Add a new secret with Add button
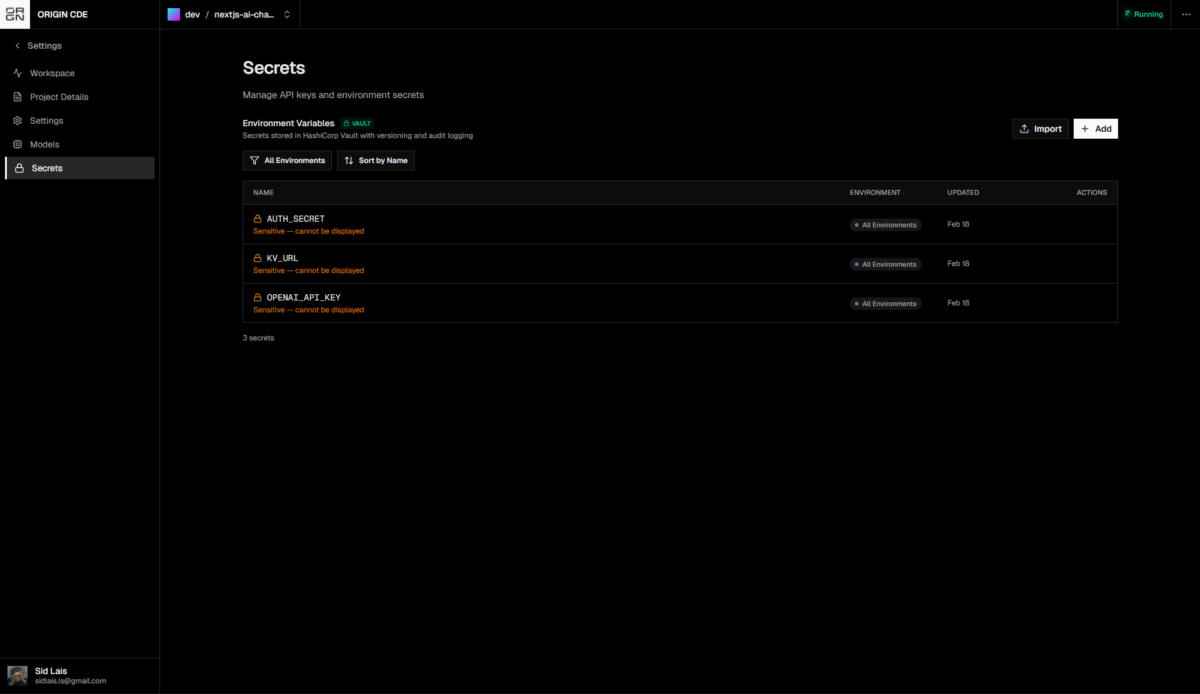Screen dimensions: 1200x694 tap(1096, 129)
